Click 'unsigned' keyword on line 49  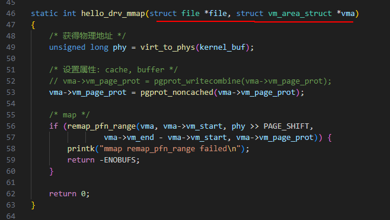(67, 47)
